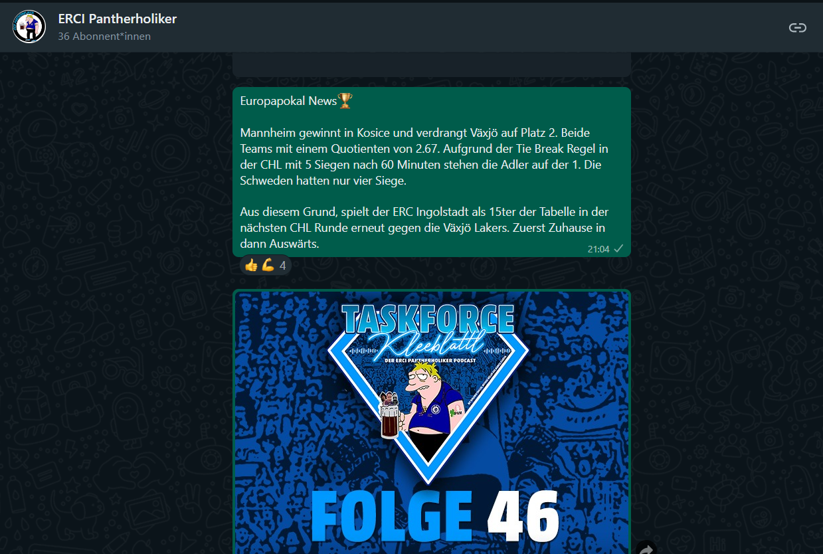The width and height of the screenshot is (823, 554).
Task: Click the paragraph mentioning Växjö Lakers
Action: point(424,228)
